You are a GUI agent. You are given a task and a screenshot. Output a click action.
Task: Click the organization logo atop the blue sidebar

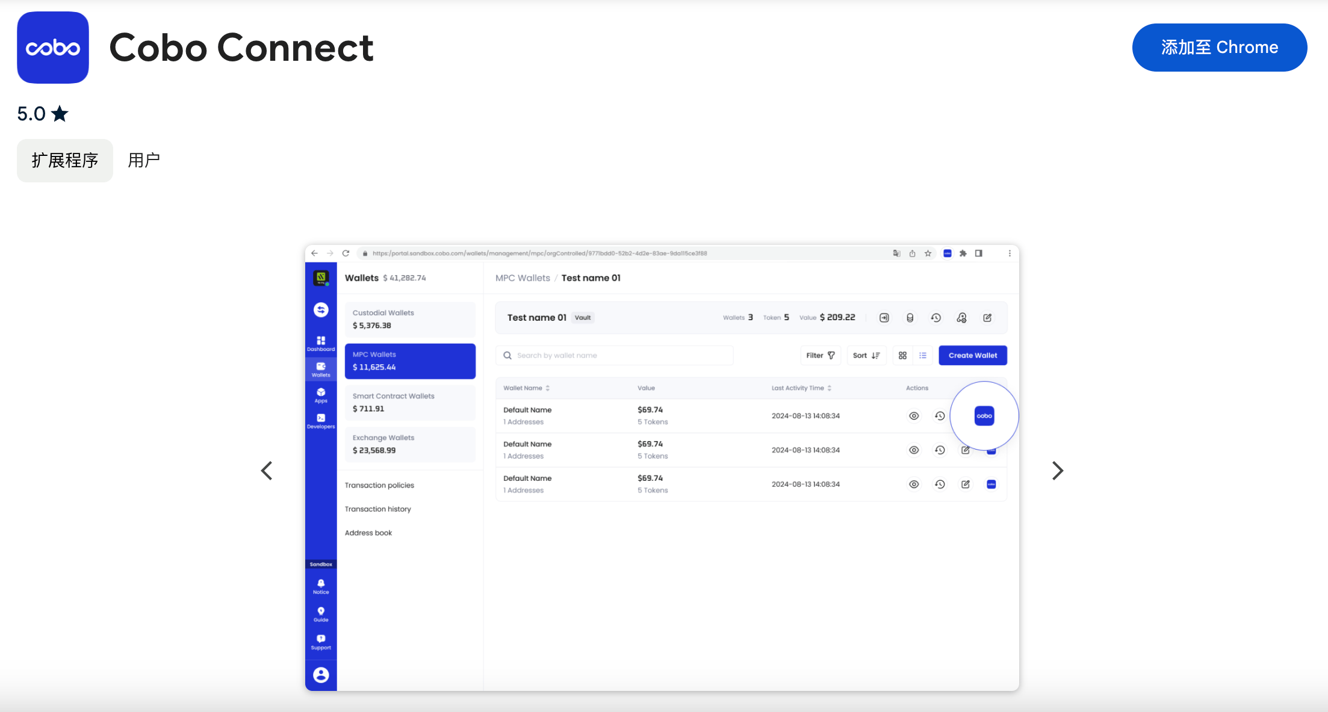coord(321,278)
